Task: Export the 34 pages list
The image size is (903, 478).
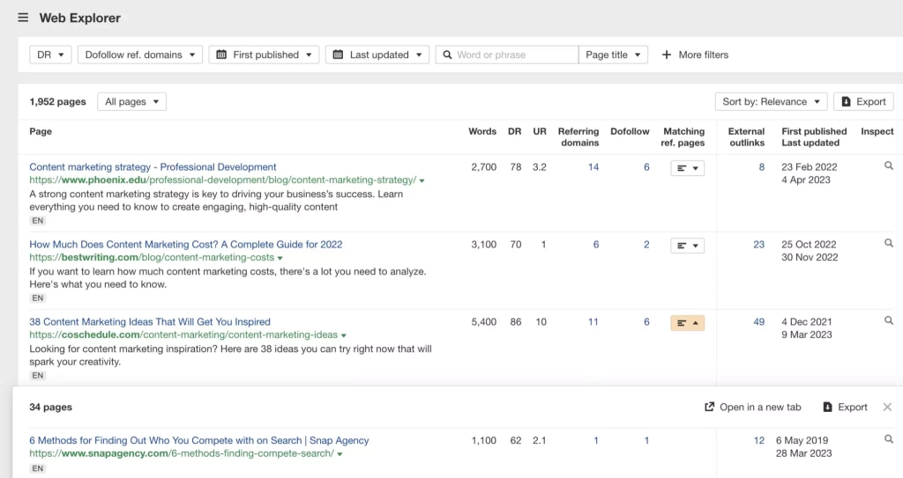Action: point(845,408)
